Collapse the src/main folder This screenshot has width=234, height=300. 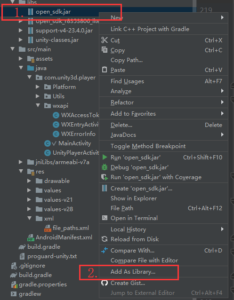13,49
